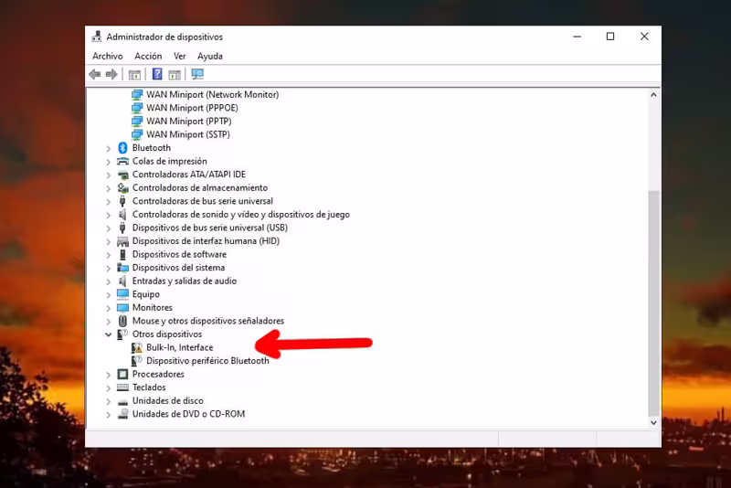
Task: Select the Equipo row label
Action: point(146,294)
